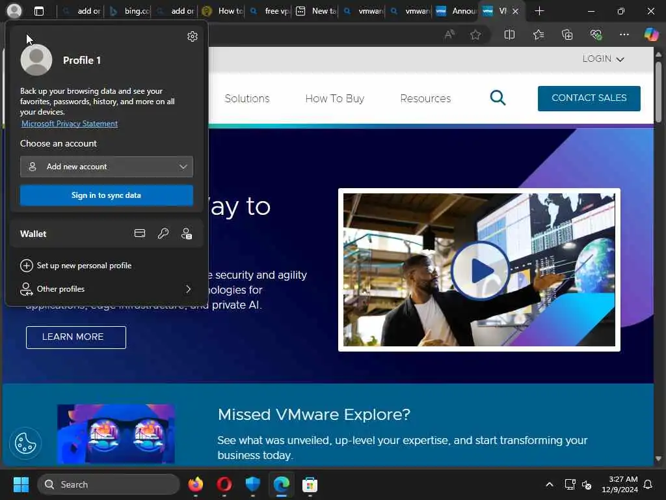Open cookie preferences icon

25,443
